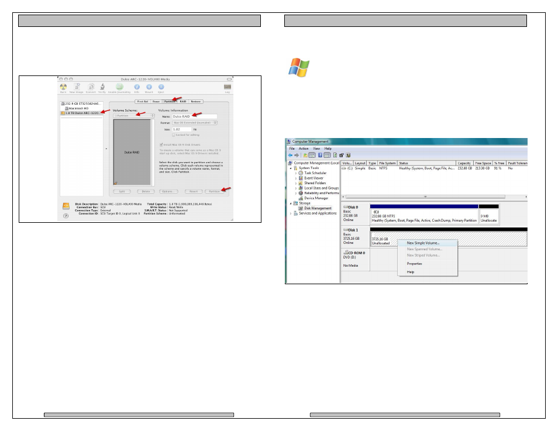Click the blue Help icon in Computer Management toolbar

coord(320,155)
